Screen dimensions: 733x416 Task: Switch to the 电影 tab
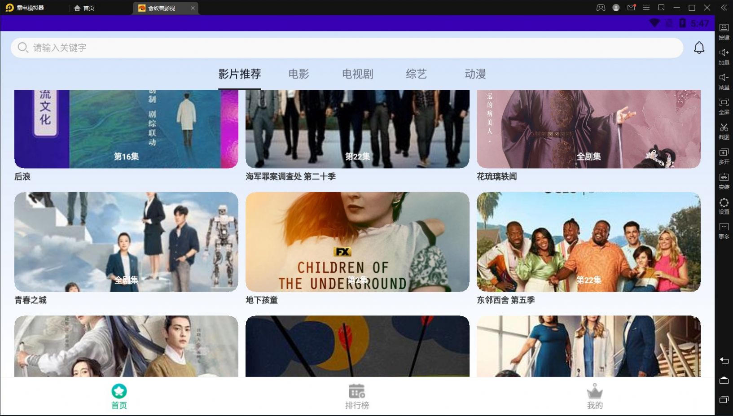(x=298, y=74)
